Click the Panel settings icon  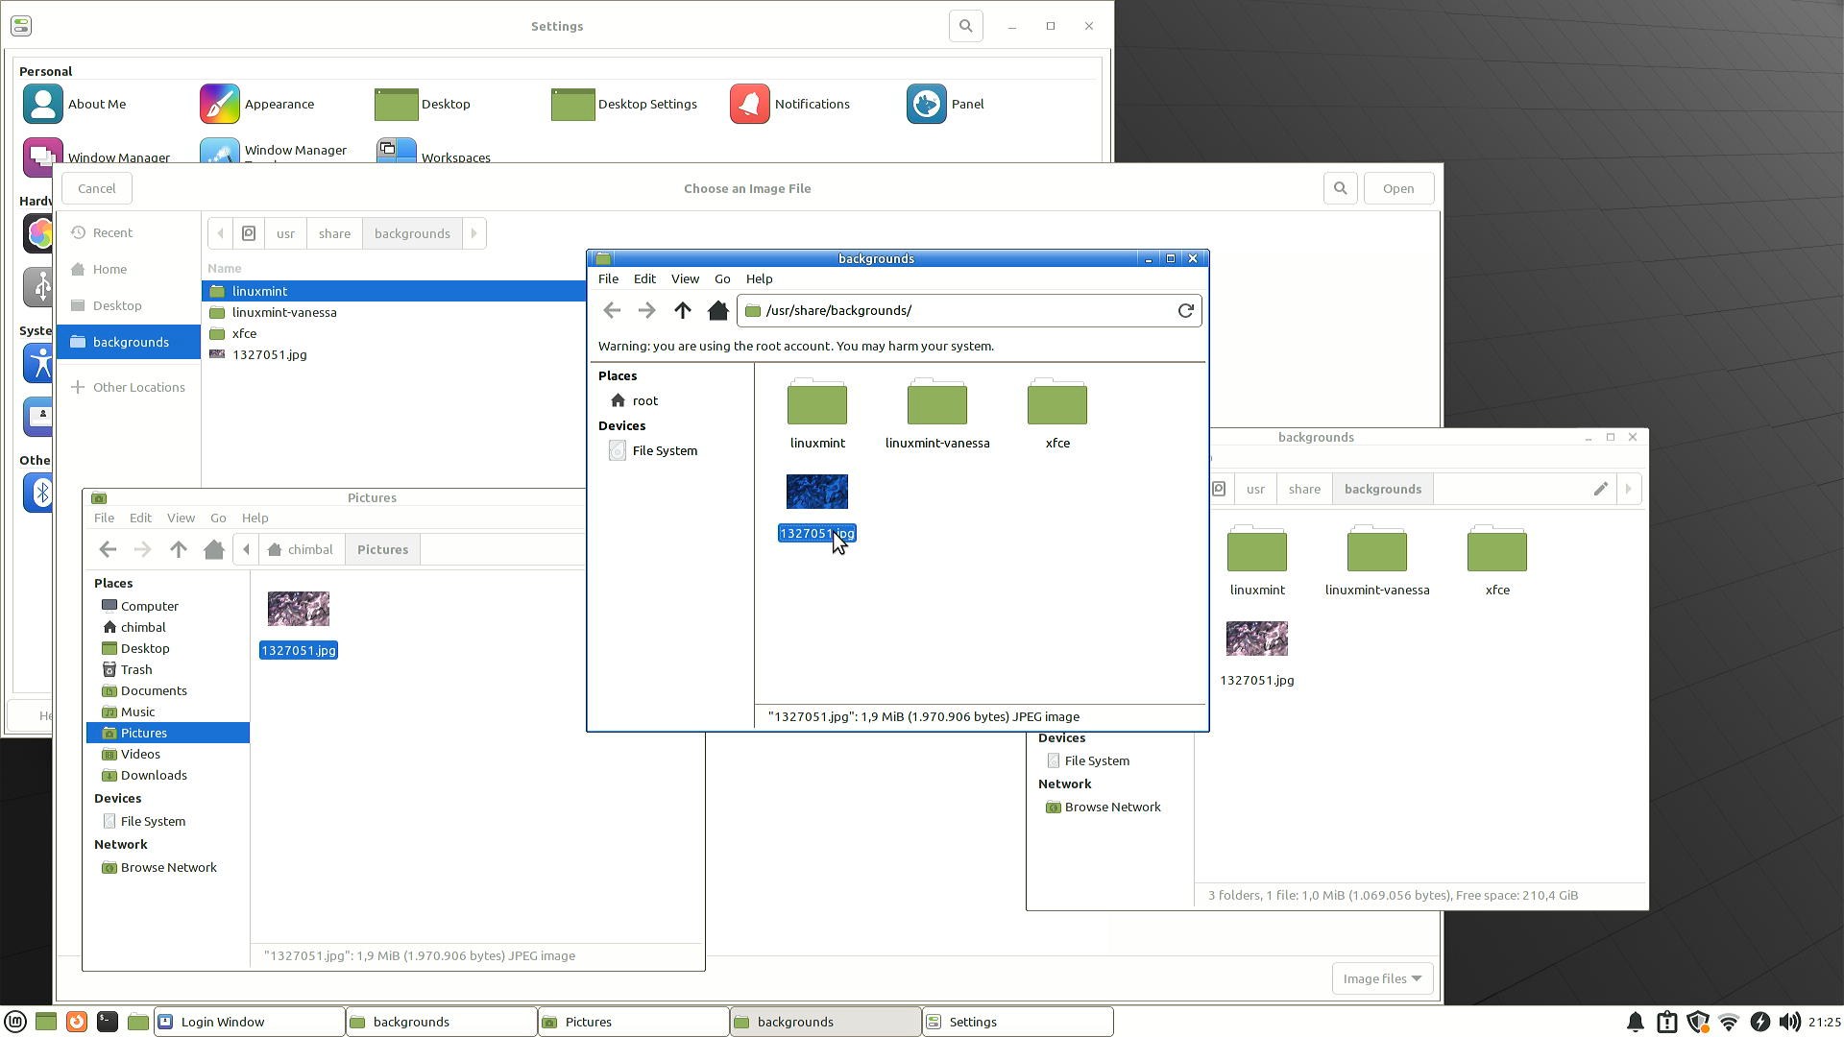tap(927, 104)
